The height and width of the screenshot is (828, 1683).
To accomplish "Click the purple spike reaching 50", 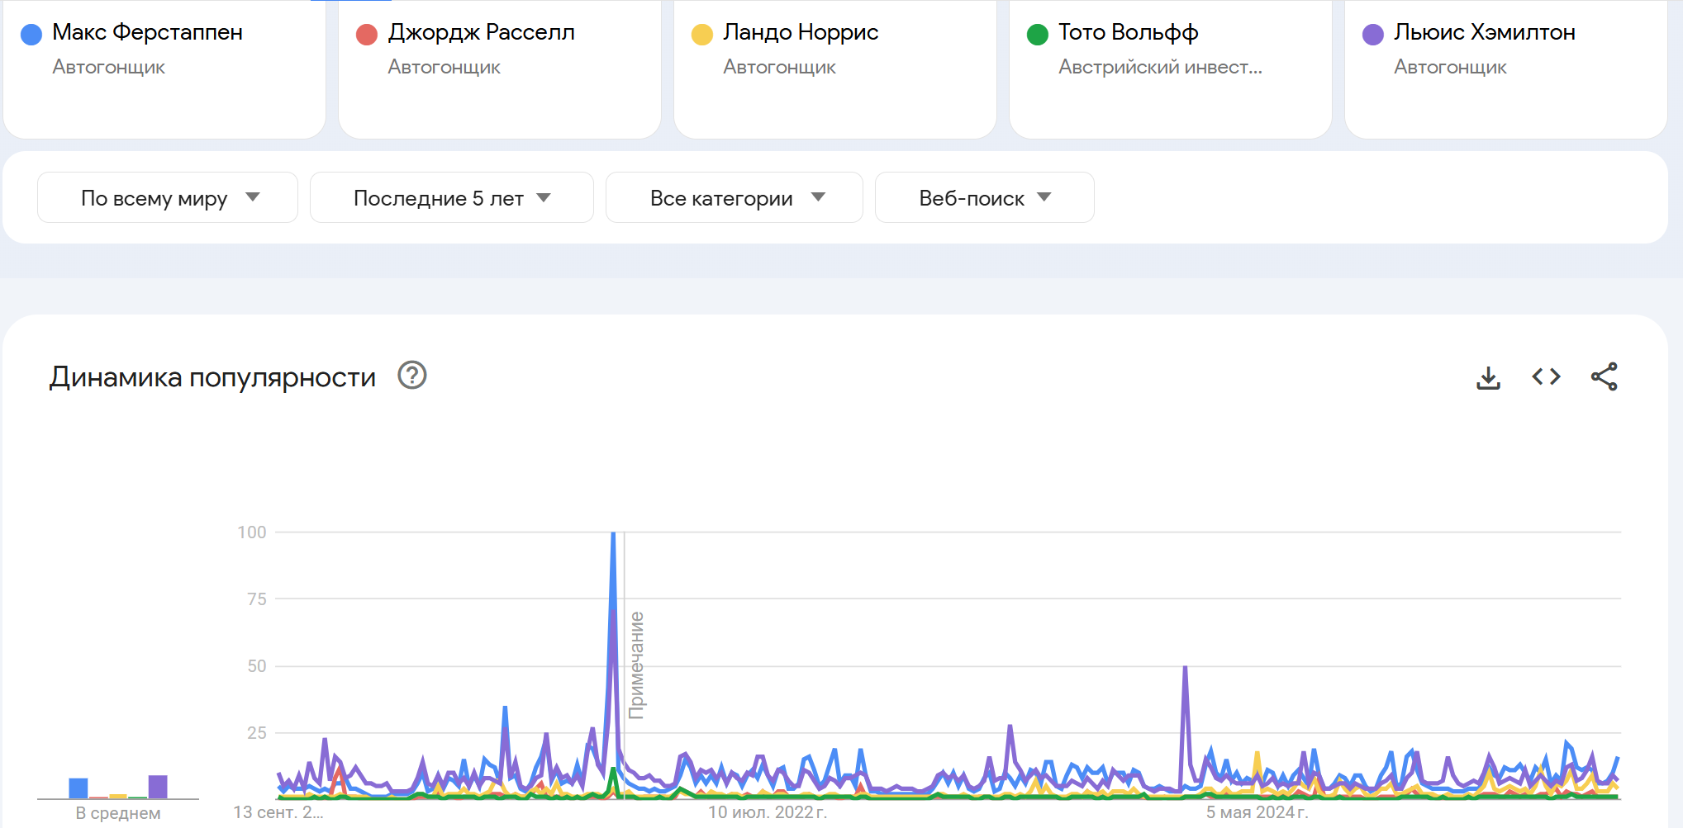I will point(1185,669).
